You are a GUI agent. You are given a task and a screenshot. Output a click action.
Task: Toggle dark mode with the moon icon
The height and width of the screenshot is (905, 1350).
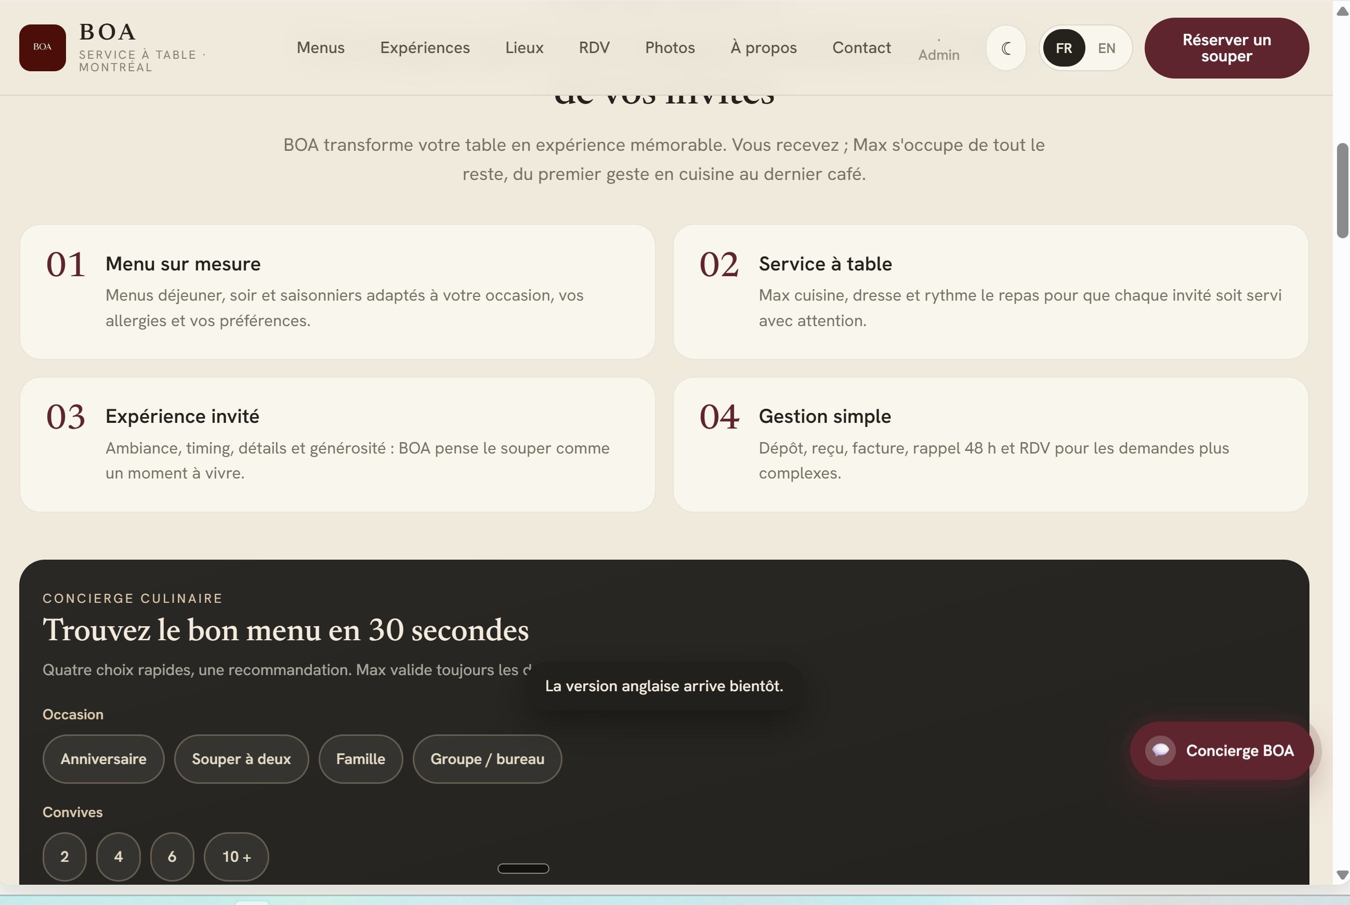click(x=1006, y=48)
